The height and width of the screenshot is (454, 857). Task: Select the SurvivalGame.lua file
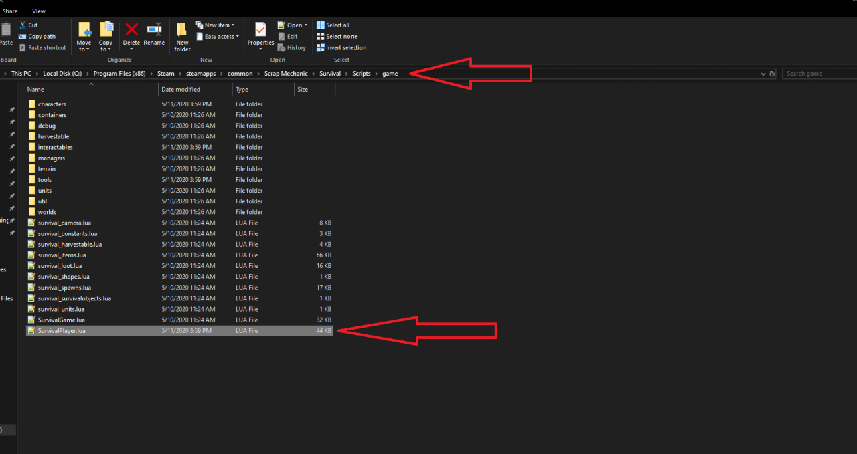tap(61, 320)
